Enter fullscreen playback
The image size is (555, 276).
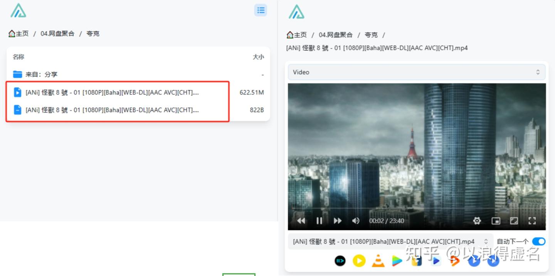pos(532,220)
